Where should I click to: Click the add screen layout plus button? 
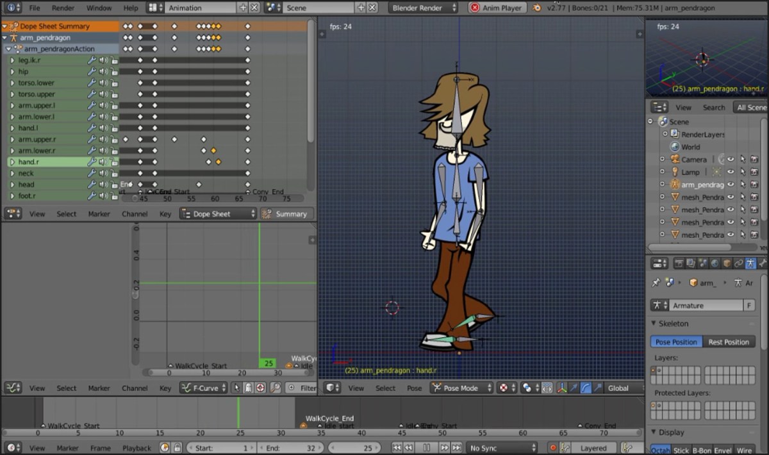tap(243, 8)
